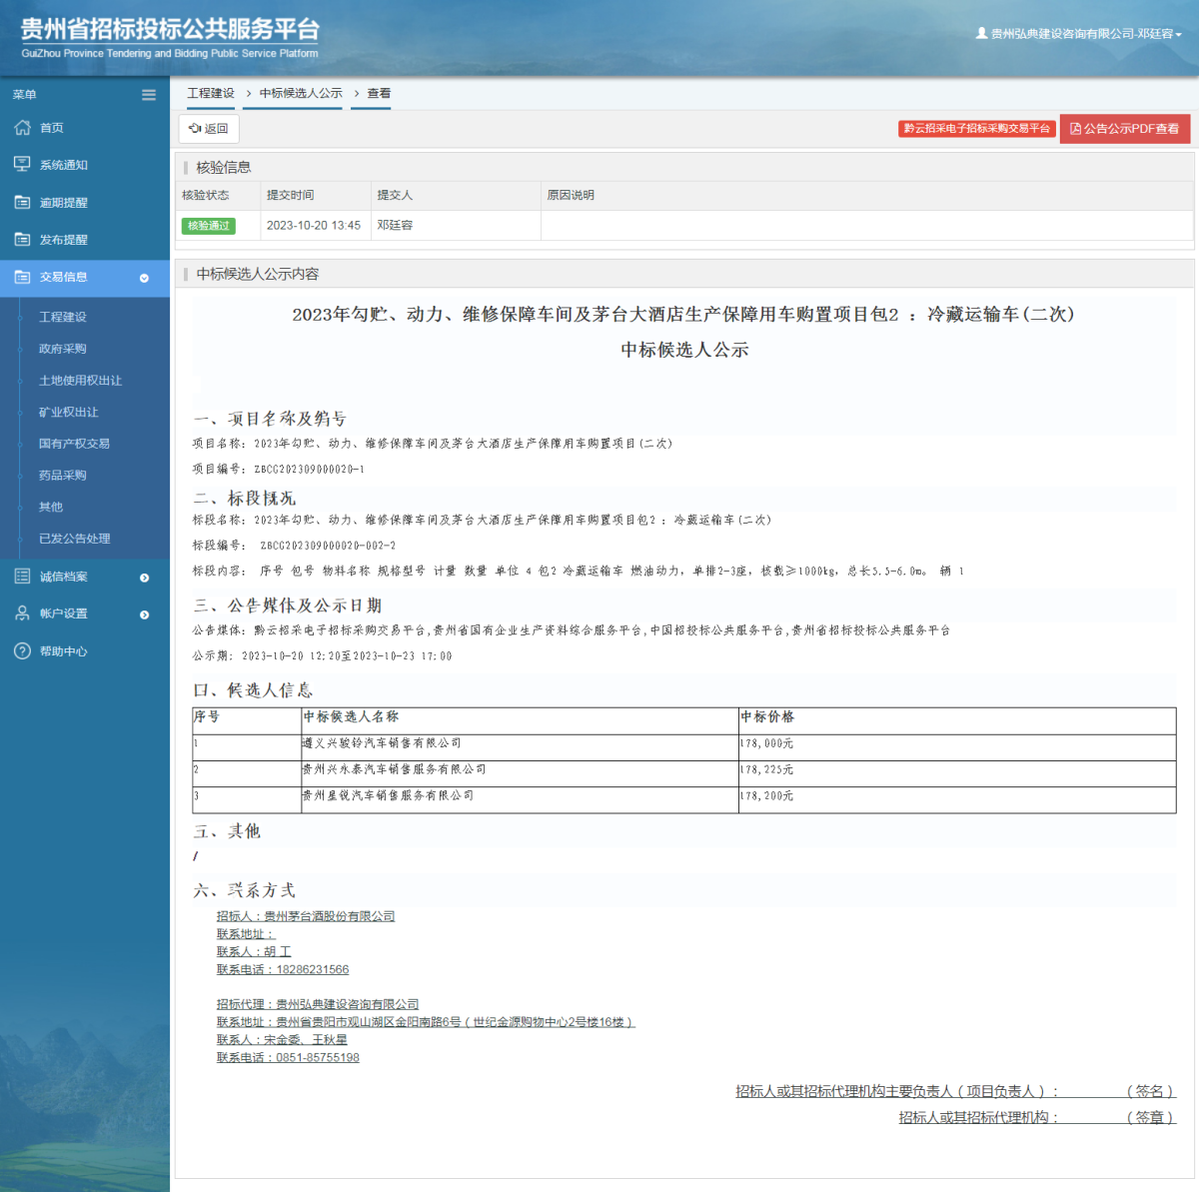Toggle the sidebar hamburger menu icon

tap(149, 95)
